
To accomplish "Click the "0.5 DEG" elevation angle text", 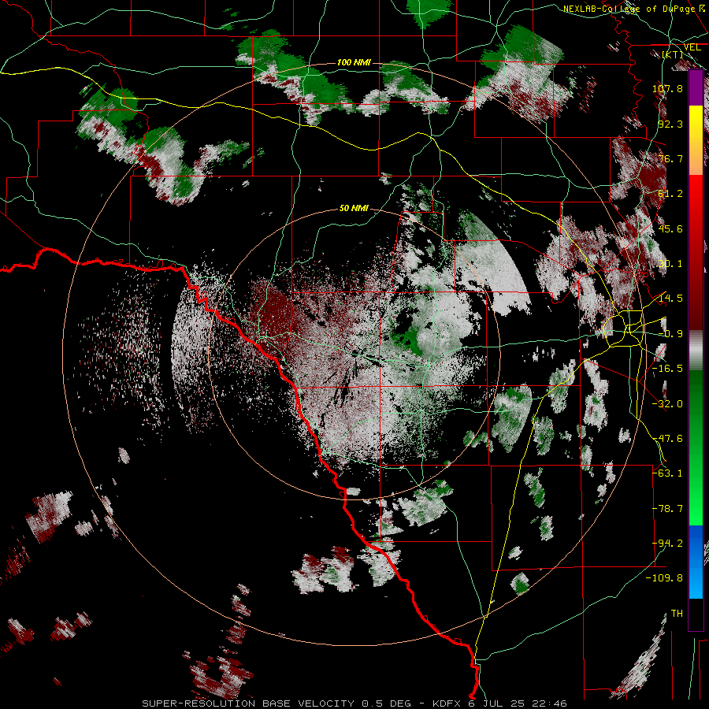I will [386, 703].
